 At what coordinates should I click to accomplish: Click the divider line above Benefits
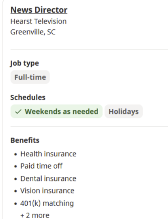click(x=89, y=126)
